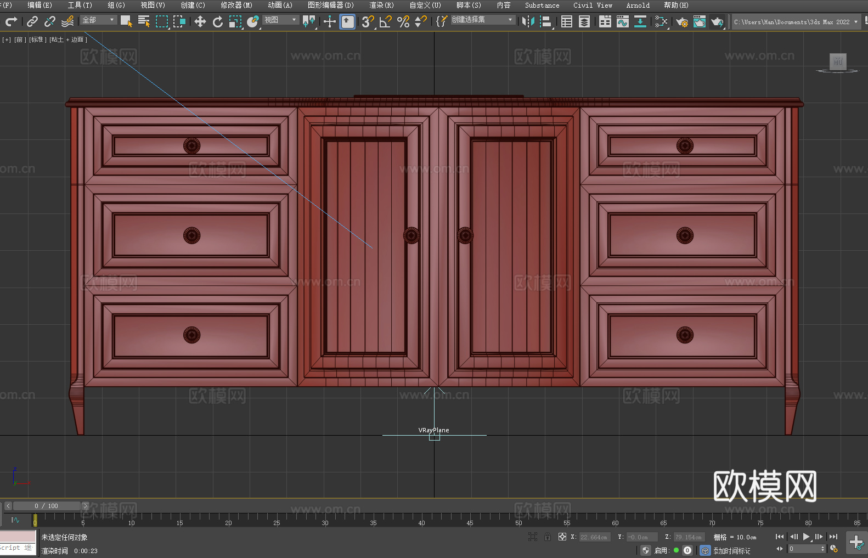Click Select and Manipulate icon
The image size is (868, 558).
(330, 21)
